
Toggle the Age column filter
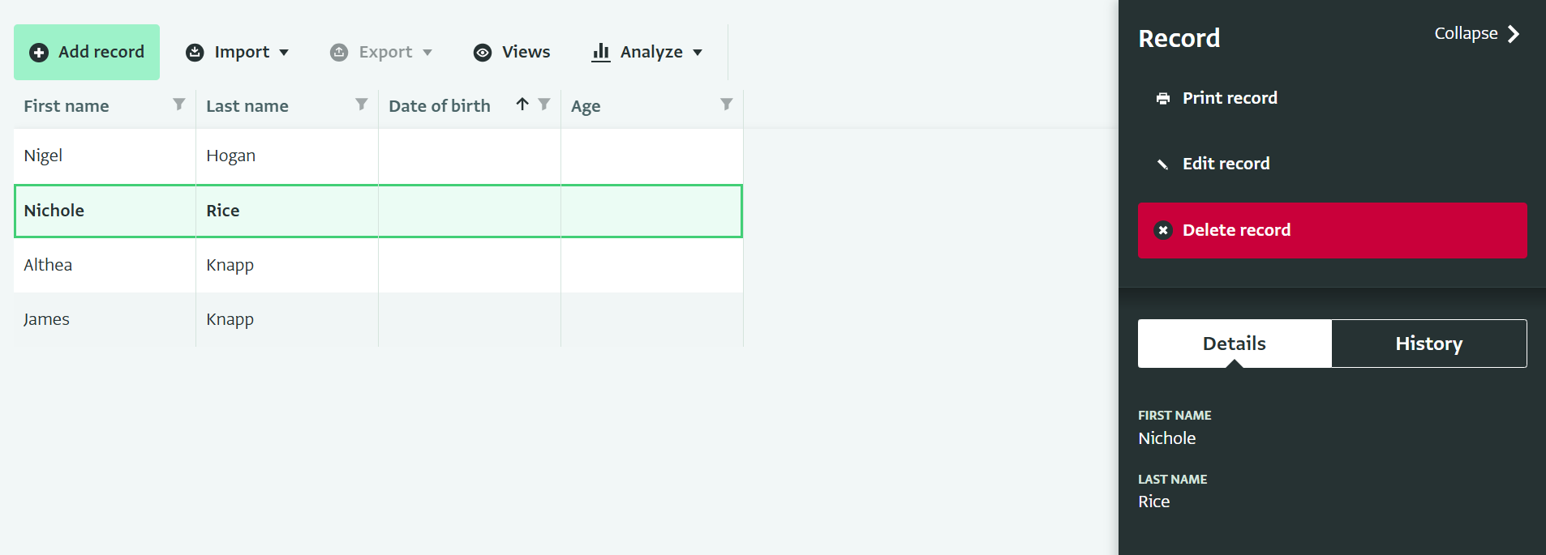pos(727,104)
